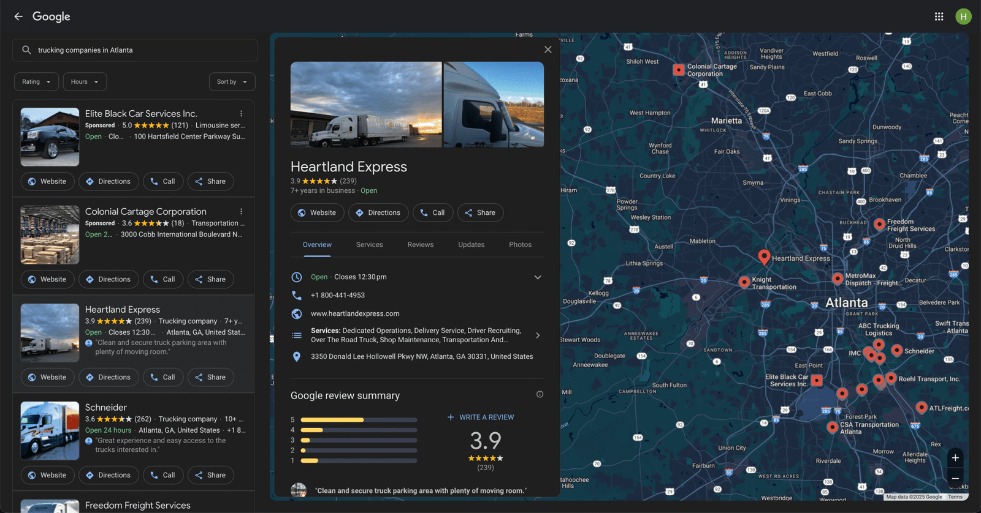
Task: Open review summary info icon
Action: click(540, 394)
